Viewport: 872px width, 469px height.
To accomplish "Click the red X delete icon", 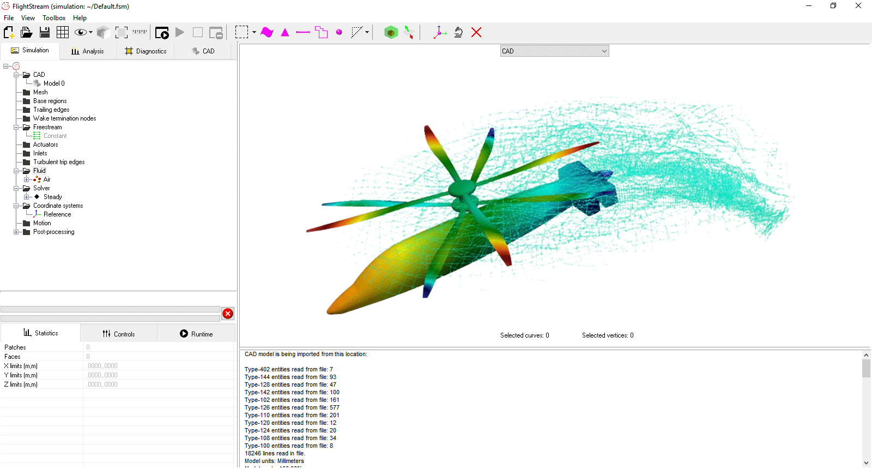I will (x=476, y=32).
